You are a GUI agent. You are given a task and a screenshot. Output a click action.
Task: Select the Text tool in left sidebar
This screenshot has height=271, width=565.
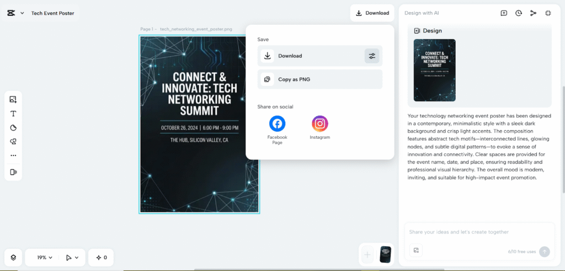(13, 114)
